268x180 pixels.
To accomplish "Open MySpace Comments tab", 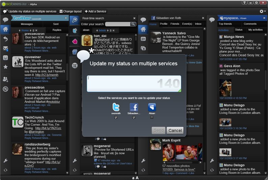I will (250, 24).
